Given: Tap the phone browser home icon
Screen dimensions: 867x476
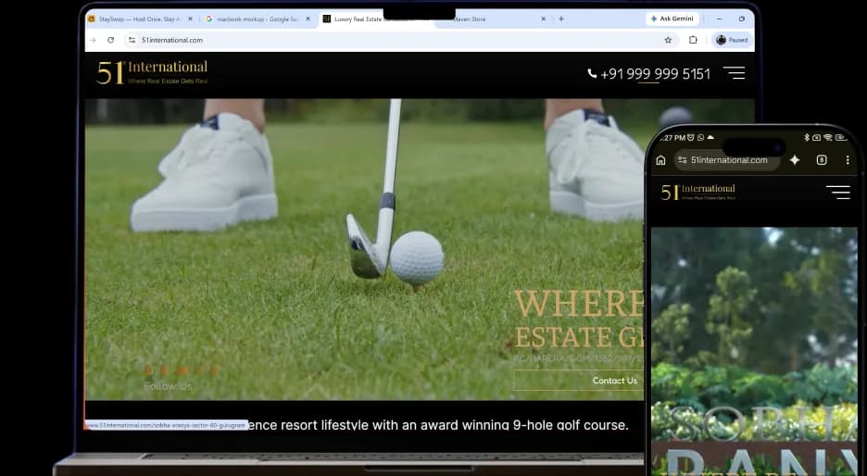Looking at the screenshot, I should click(660, 160).
